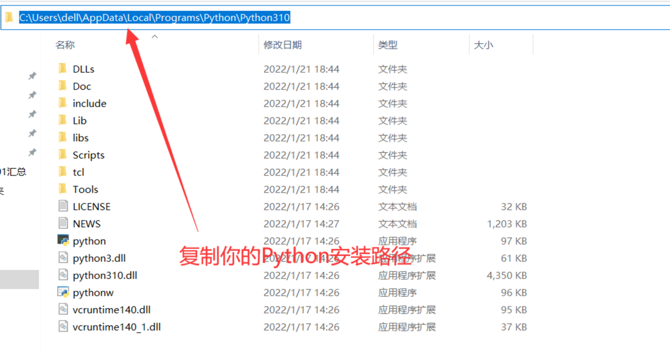The image size is (670, 354).
Task: Click the folder icon in address bar
Action: click(9, 17)
